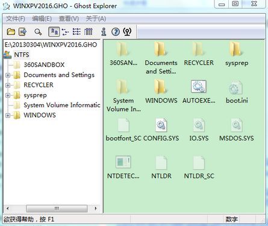
Task: Click the help question mark icon
Action: (116, 32)
